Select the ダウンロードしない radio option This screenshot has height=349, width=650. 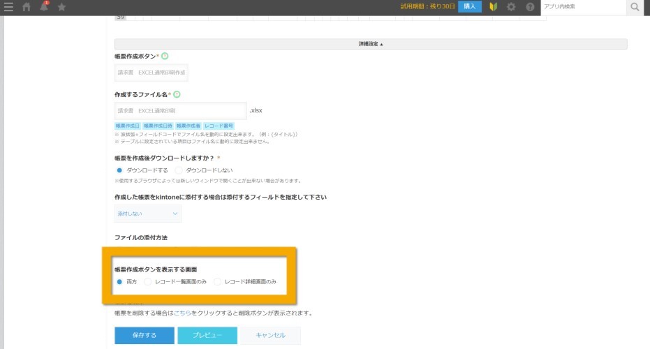tap(179, 170)
